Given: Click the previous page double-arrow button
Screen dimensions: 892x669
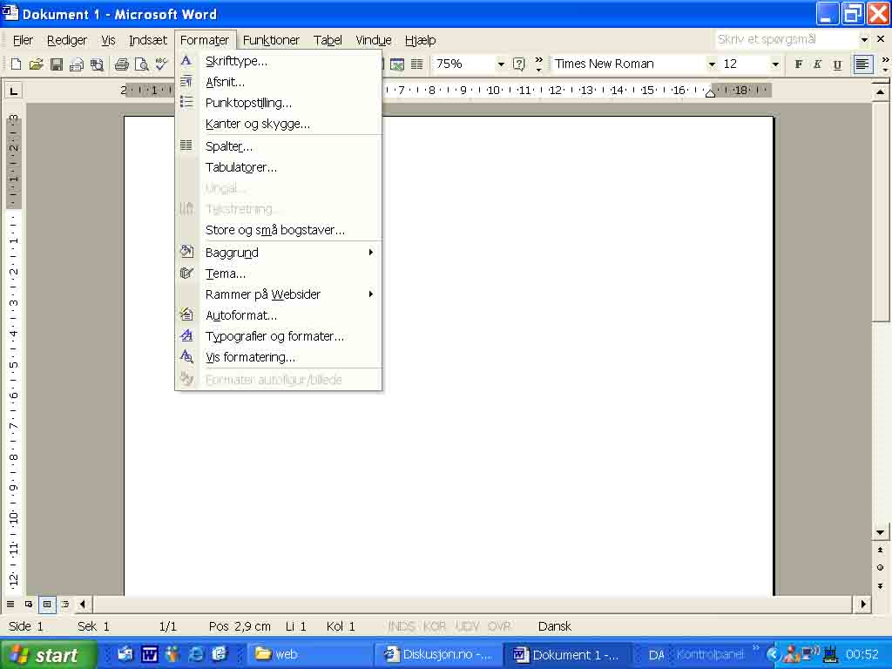Looking at the screenshot, I should 880,551.
